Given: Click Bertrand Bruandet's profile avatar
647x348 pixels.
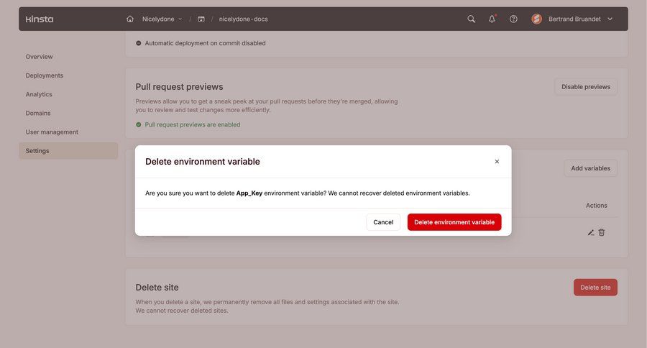Looking at the screenshot, I should (537, 19).
